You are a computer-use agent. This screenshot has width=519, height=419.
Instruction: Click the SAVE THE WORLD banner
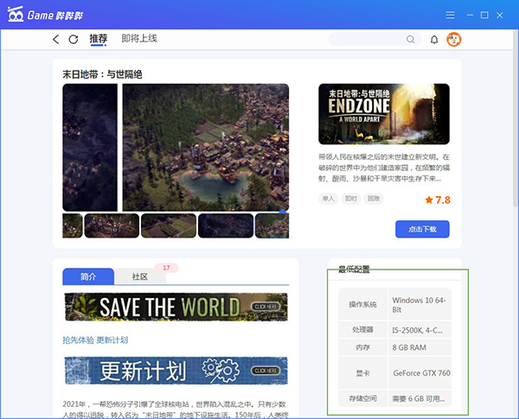pos(176,307)
